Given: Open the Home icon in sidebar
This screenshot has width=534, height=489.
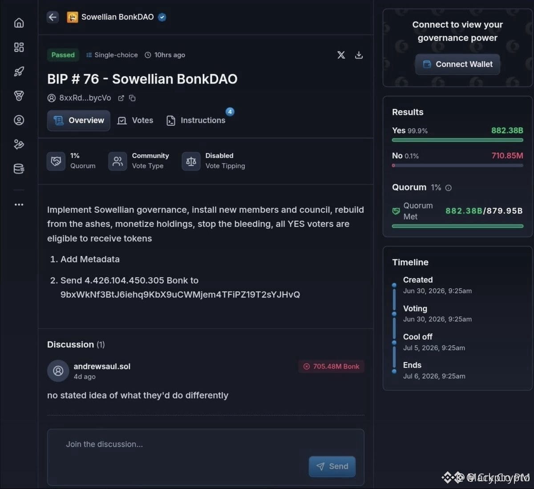Looking at the screenshot, I should pos(19,23).
